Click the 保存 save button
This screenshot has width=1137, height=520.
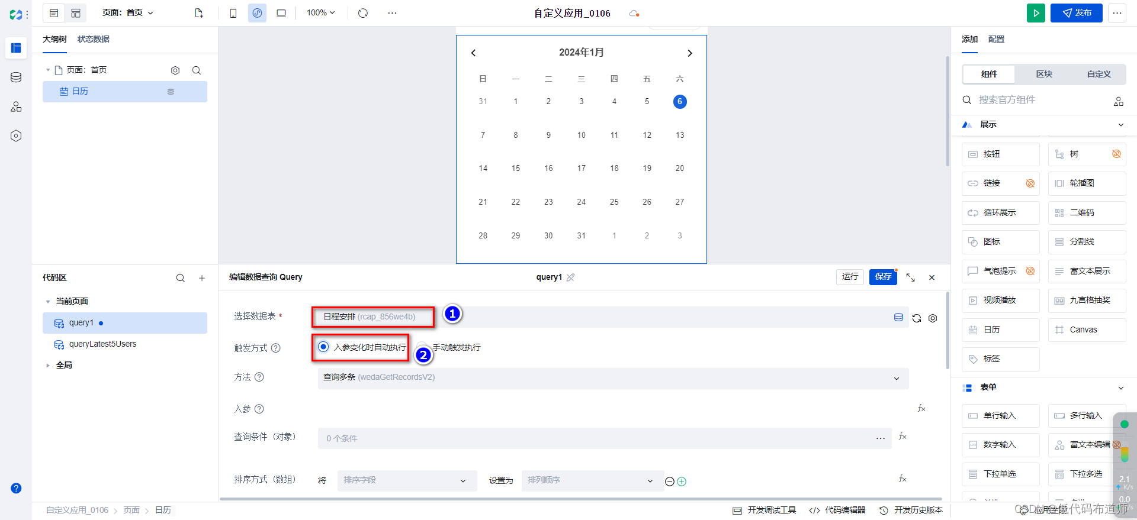(883, 277)
